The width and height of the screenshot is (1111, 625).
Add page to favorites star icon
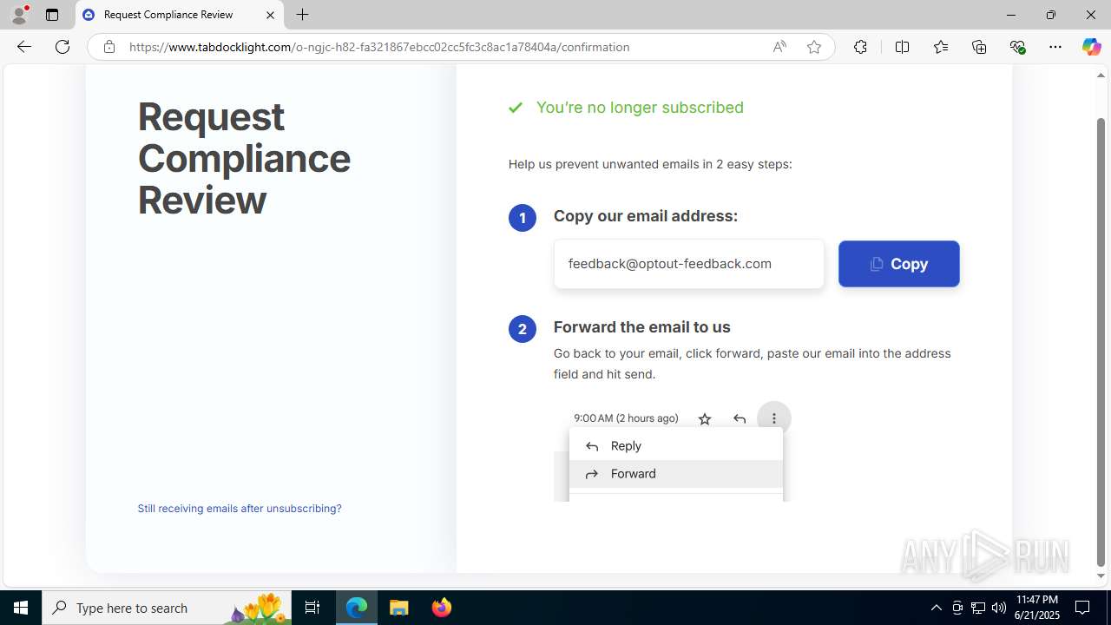tap(814, 47)
